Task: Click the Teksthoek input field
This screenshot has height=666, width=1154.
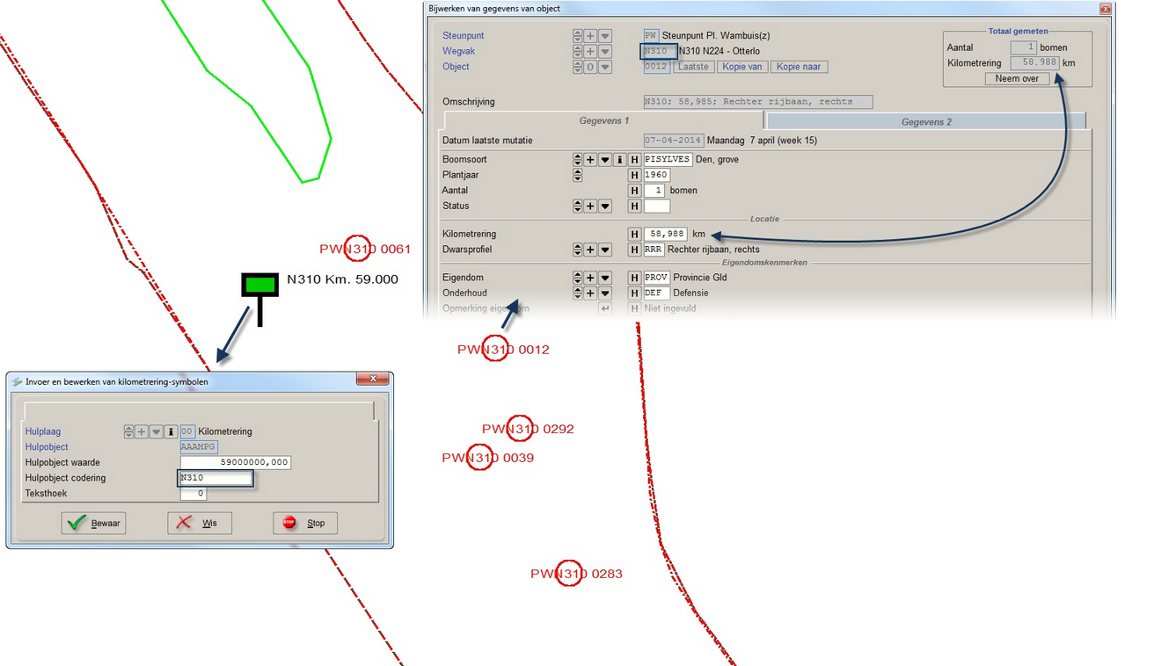Action: [x=194, y=494]
